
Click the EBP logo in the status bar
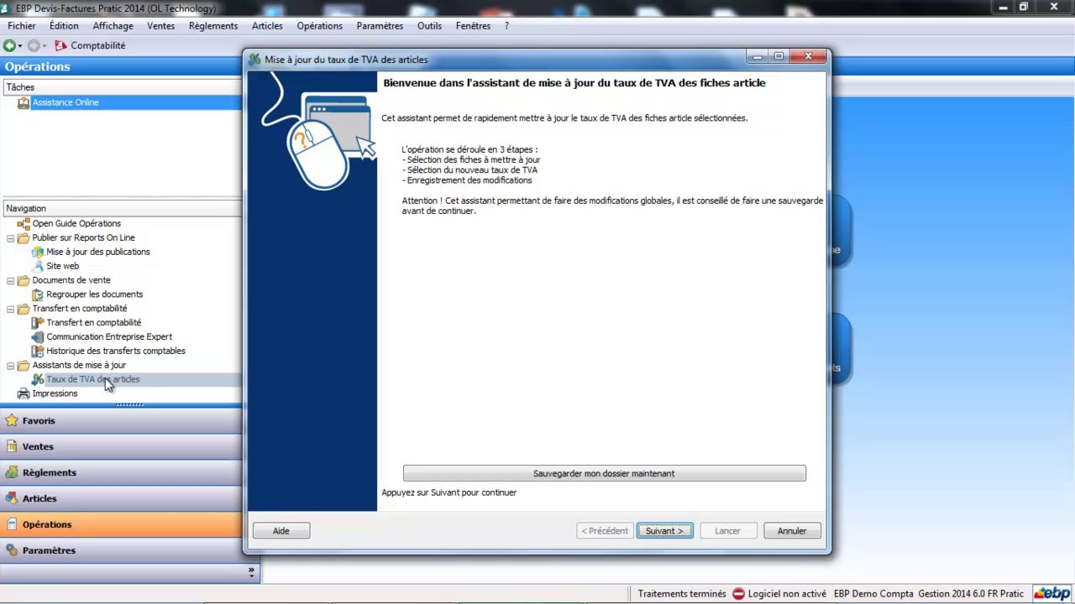point(1052,593)
